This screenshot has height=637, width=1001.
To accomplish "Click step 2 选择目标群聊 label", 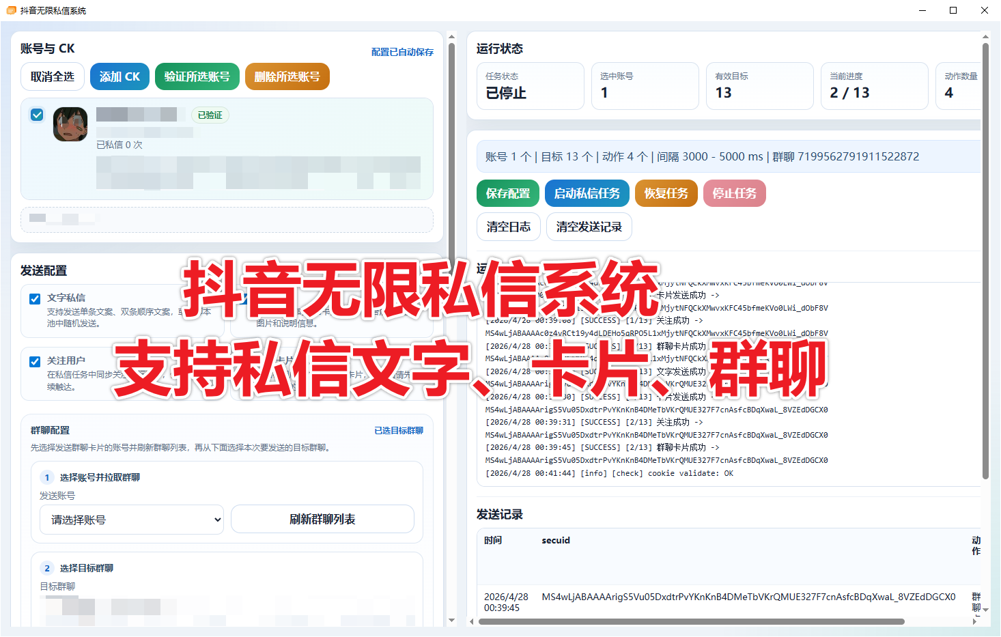I will [87, 569].
